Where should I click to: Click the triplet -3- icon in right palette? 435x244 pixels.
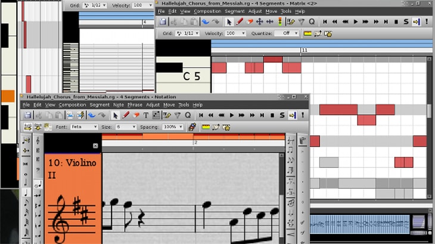(290, 192)
